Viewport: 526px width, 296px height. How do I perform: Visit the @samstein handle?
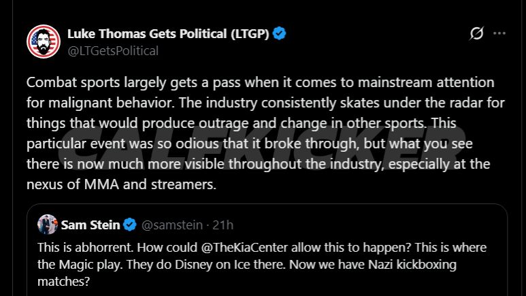click(x=172, y=225)
